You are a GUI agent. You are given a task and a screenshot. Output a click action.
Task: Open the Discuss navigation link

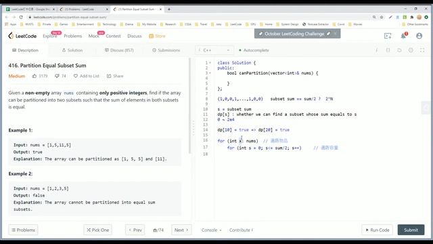(x=135, y=36)
